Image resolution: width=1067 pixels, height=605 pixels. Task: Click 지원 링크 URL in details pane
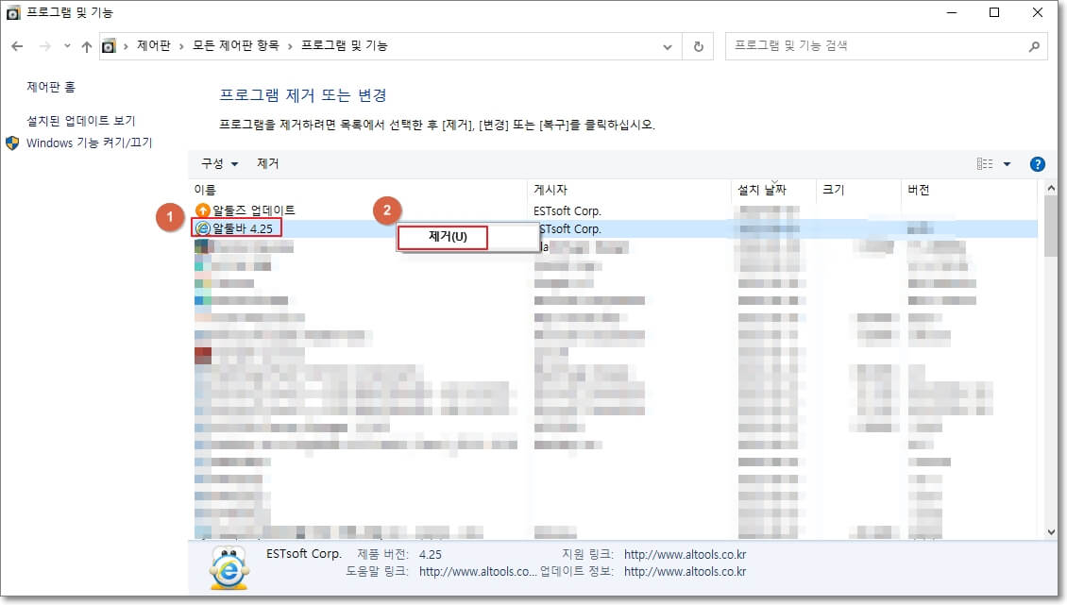[x=686, y=555]
